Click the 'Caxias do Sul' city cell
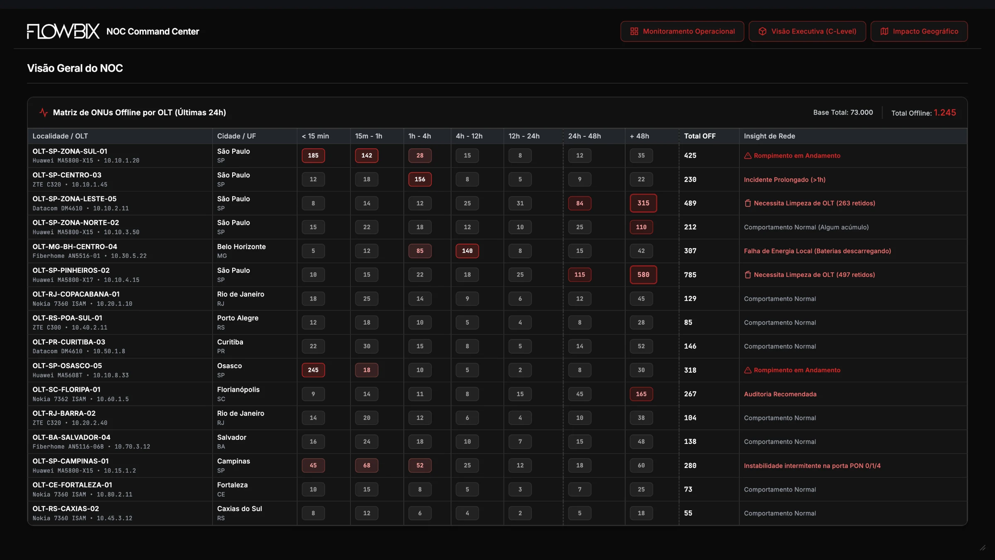995x560 pixels. point(239,509)
